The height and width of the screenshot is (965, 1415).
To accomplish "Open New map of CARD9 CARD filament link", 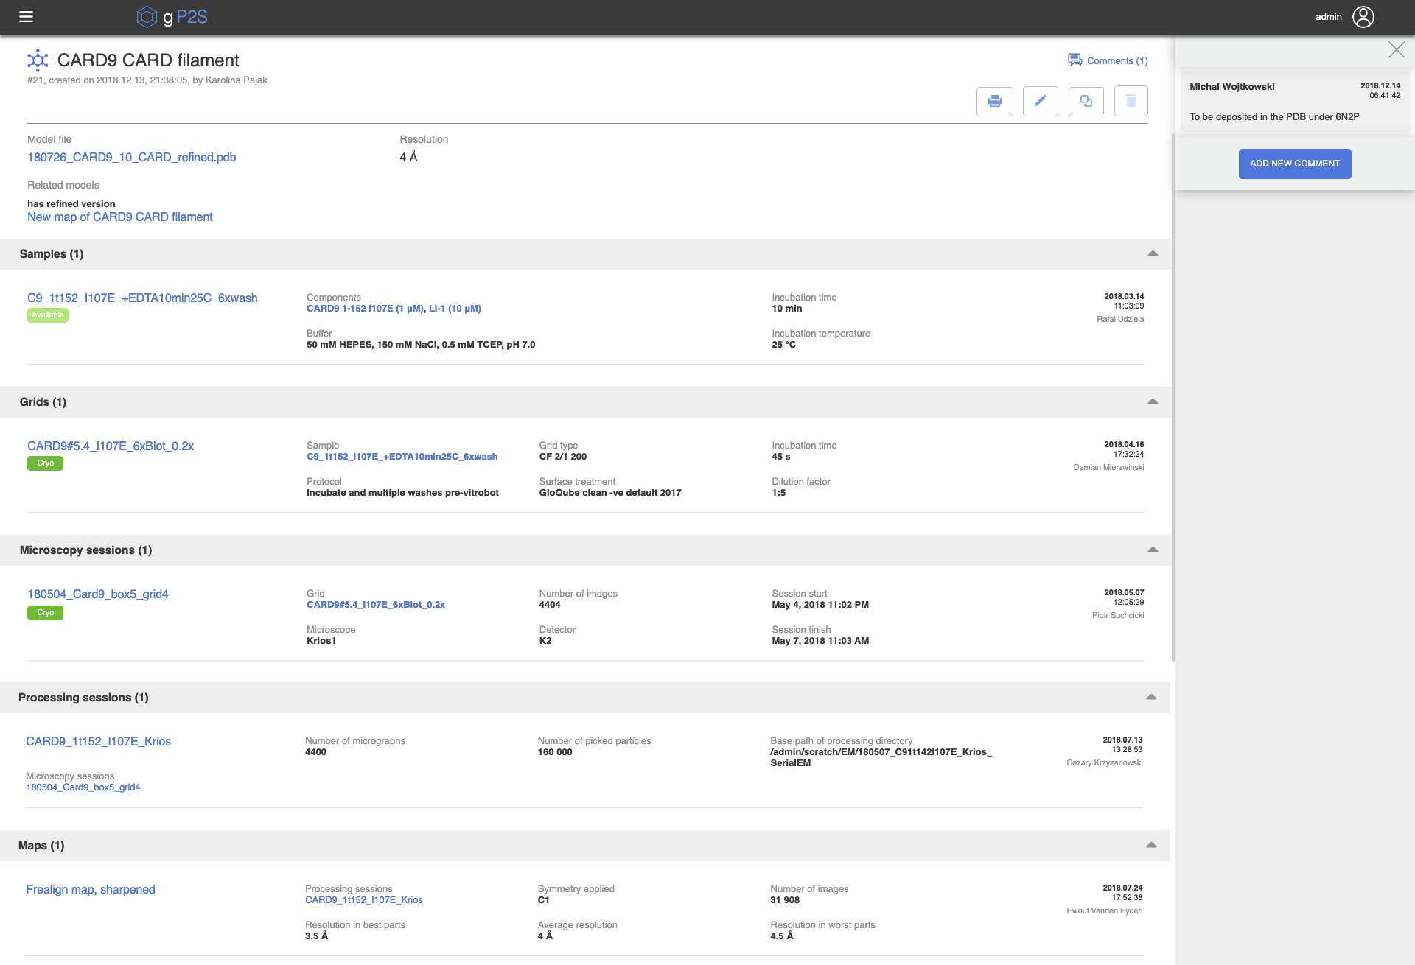I will pyautogui.click(x=119, y=217).
